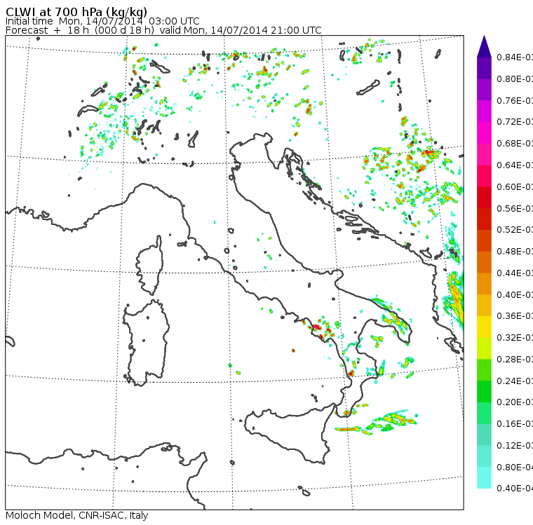Viewport: 533px width, 525px height.
Task: Click the "Forecast + 18 h" validity line
Action: pyautogui.click(x=163, y=30)
